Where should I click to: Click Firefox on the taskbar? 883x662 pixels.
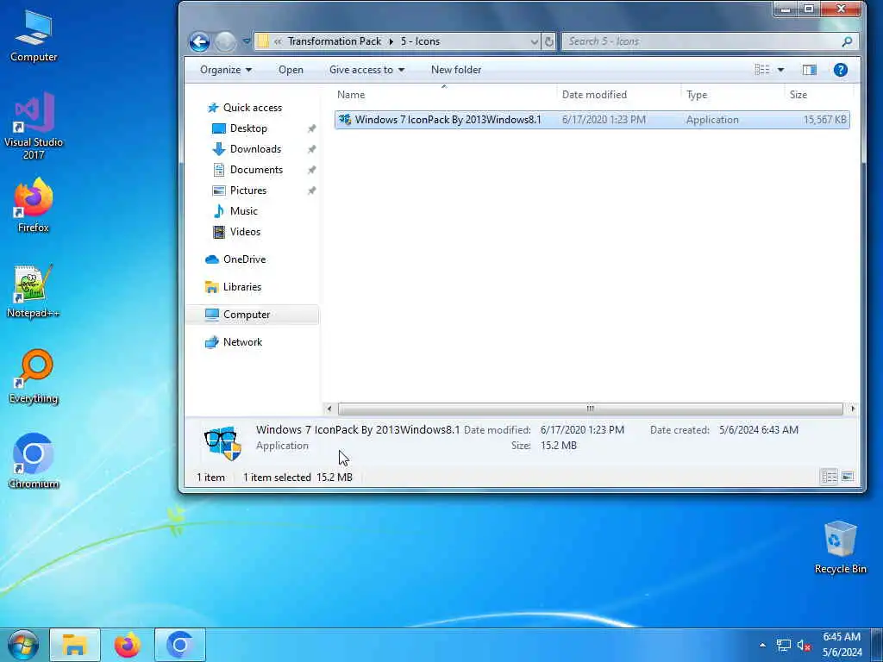[x=128, y=645]
